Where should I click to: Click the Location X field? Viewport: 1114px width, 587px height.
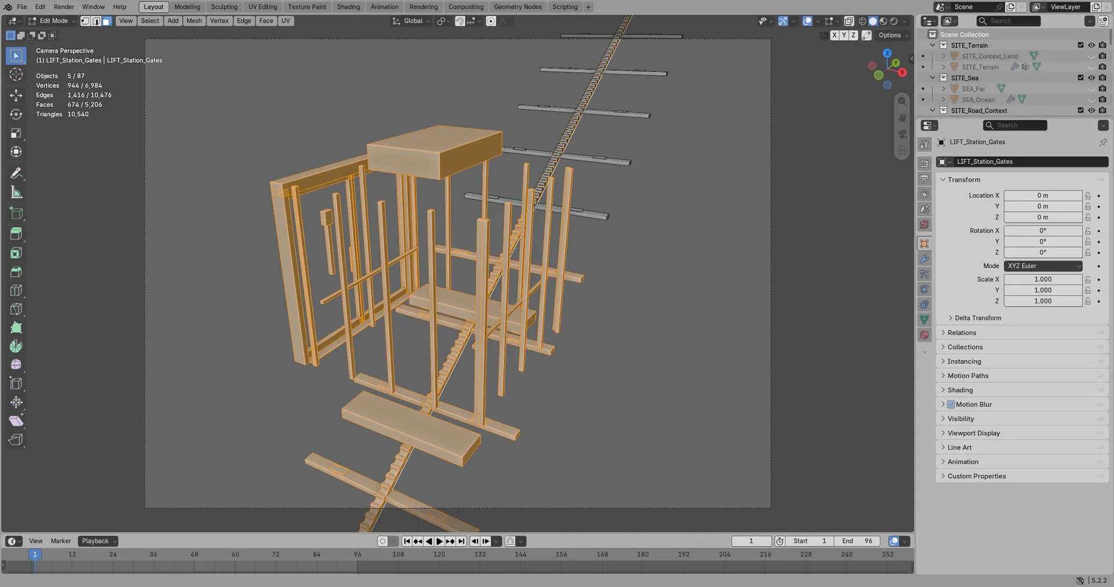pos(1043,196)
